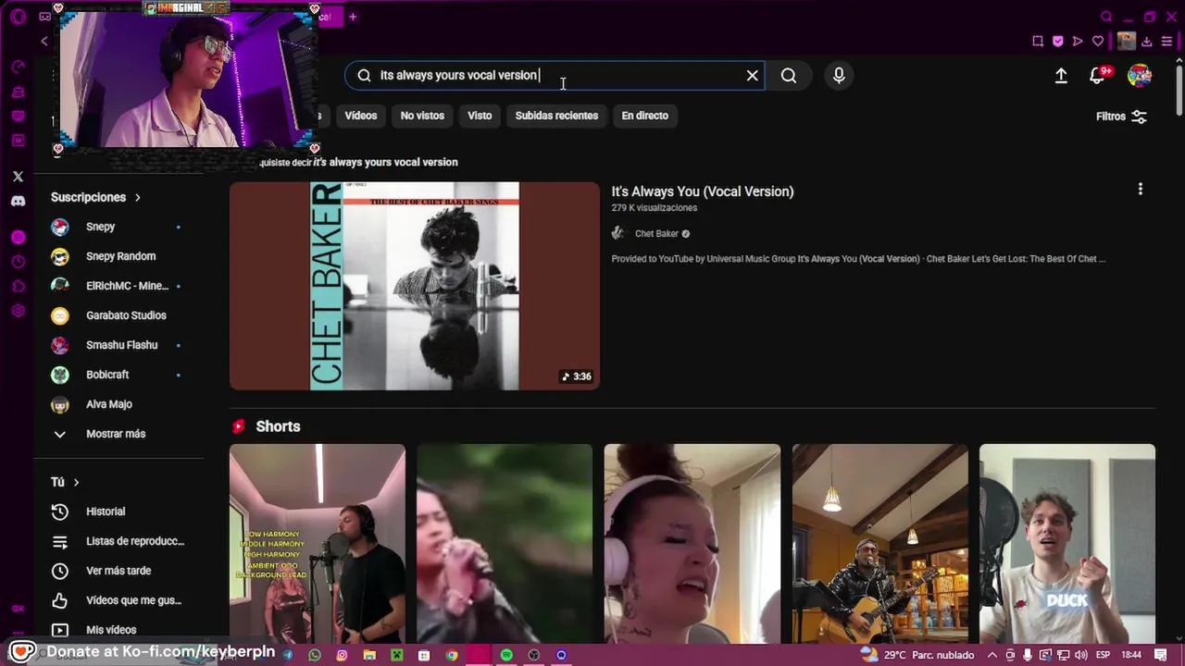Open the browser downloads icon
1185x666 pixels.
[x=1147, y=42]
